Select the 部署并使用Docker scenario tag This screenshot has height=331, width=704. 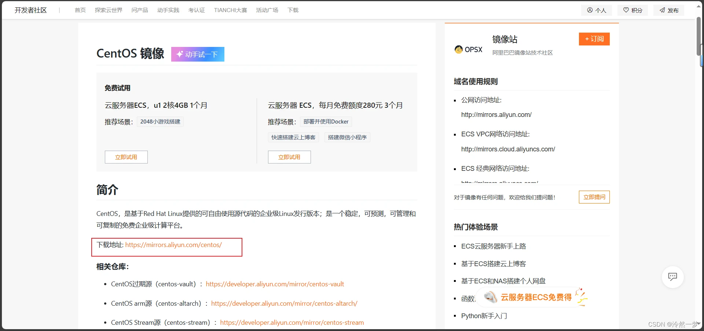coord(326,122)
